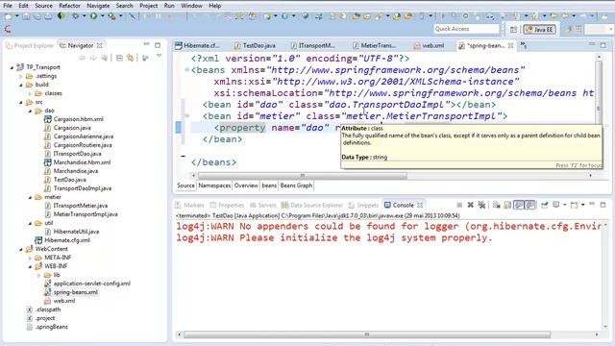Expand the .settings folder
The height and width of the screenshot is (346, 615).
[x=21, y=76]
